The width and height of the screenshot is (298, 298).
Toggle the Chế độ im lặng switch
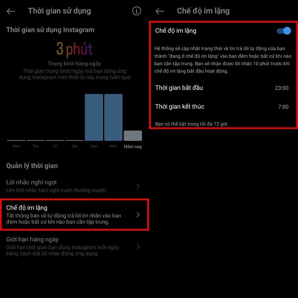point(284,31)
